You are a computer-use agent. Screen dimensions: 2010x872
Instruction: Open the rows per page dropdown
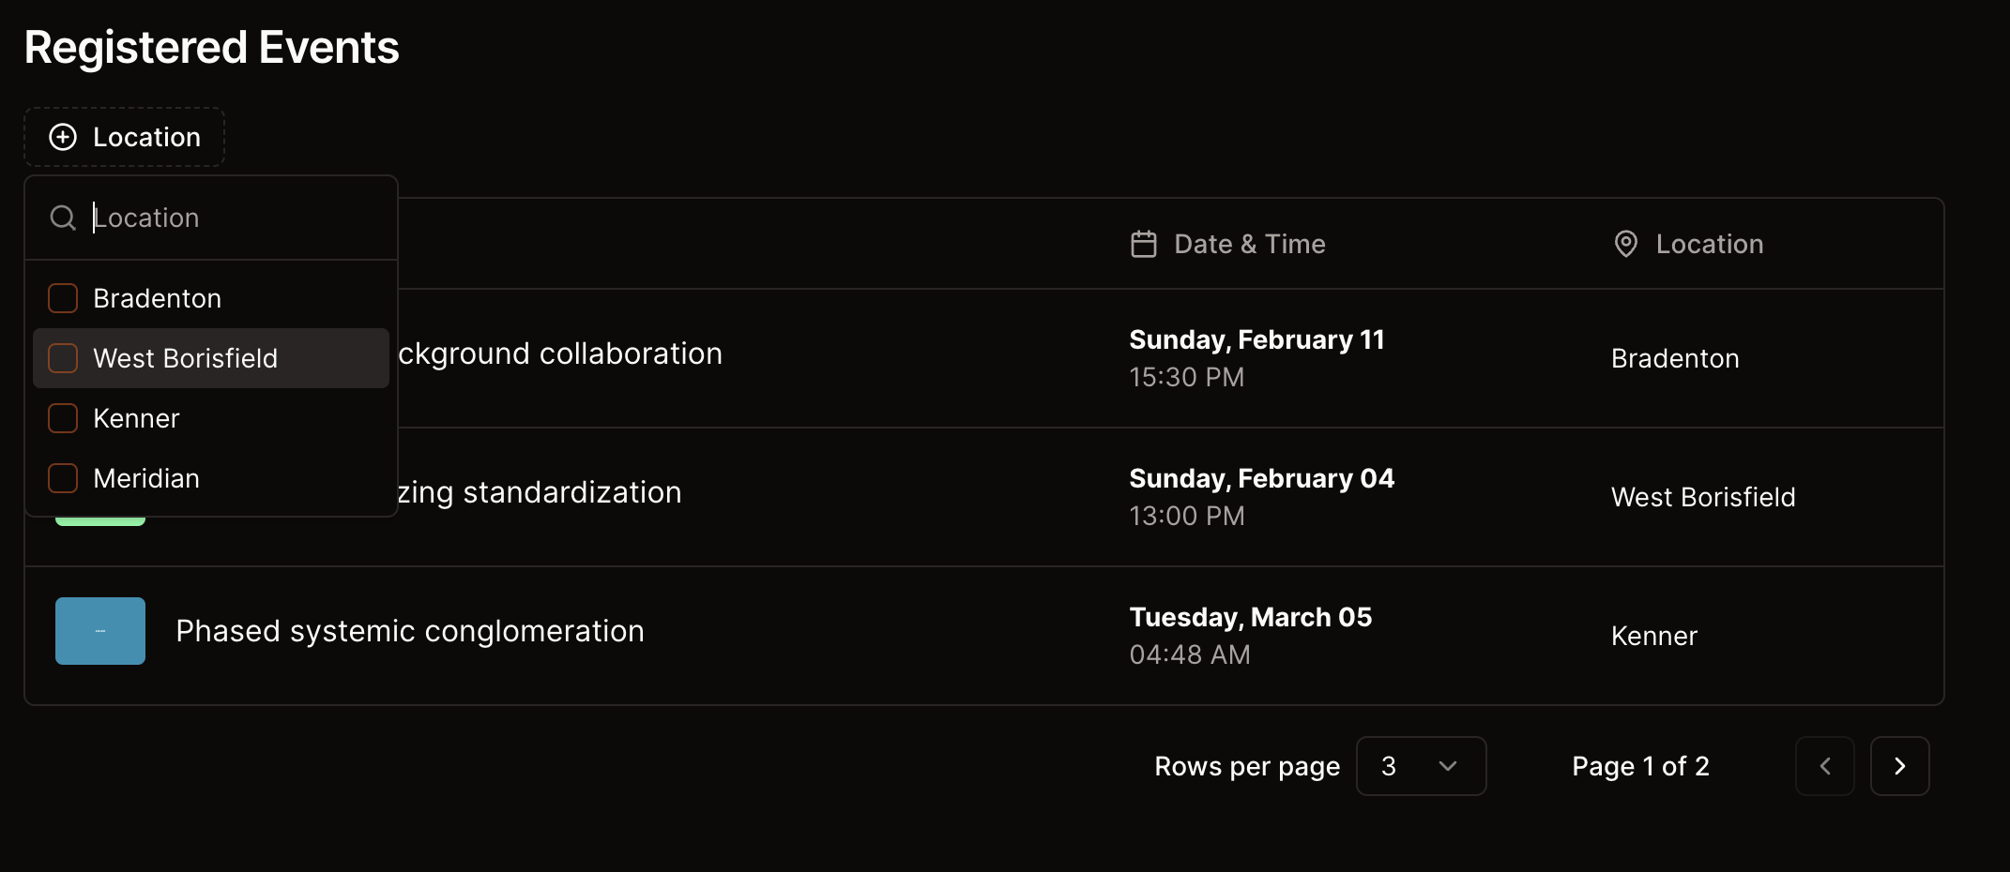pos(1421,766)
